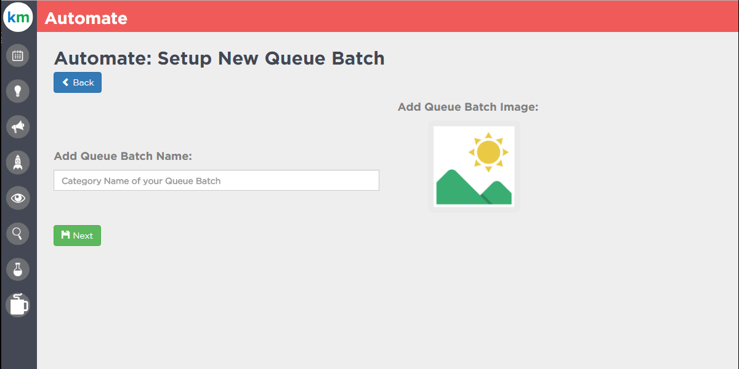739x369 pixels.
Task: Open search via the magnifying glass icon
Action: tap(18, 234)
